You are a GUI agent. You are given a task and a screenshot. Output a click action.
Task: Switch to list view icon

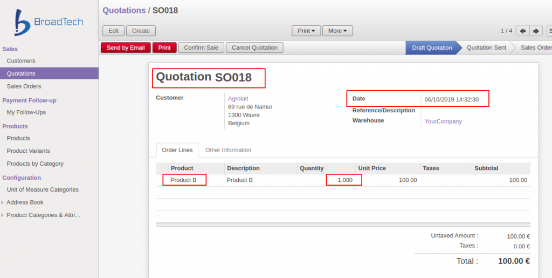point(549,31)
